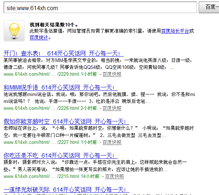Open 百度快照 for the 假如你能穿越时空 result
Image resolution: width=219 pixels, height=195 pixels.
tap(112, 142)
